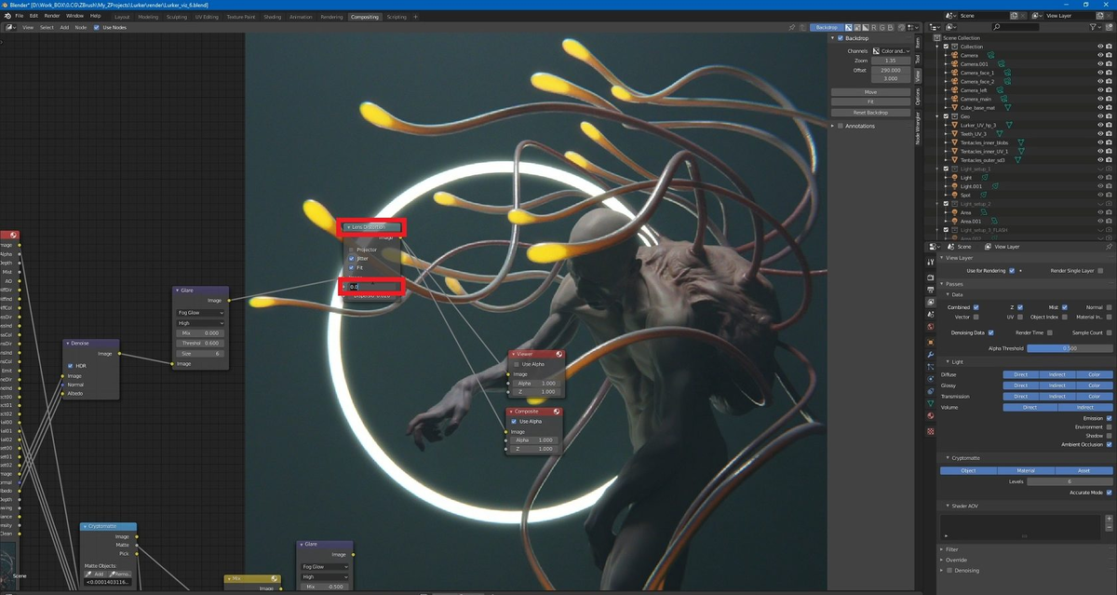Viewport: 1117px width, 595px height.
Task: Open the Particles properties tab icon
Action: pyautogui.click(x=930, y=367)
